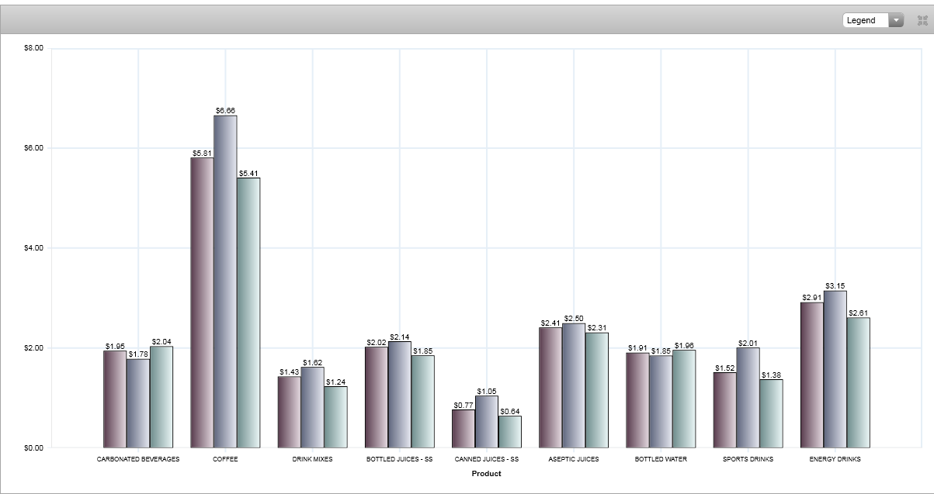This screenshot has height=494, width=934.
Task: Open the Legend dropdown arrow
Action: pyautogui.click(x=896, y=20)
